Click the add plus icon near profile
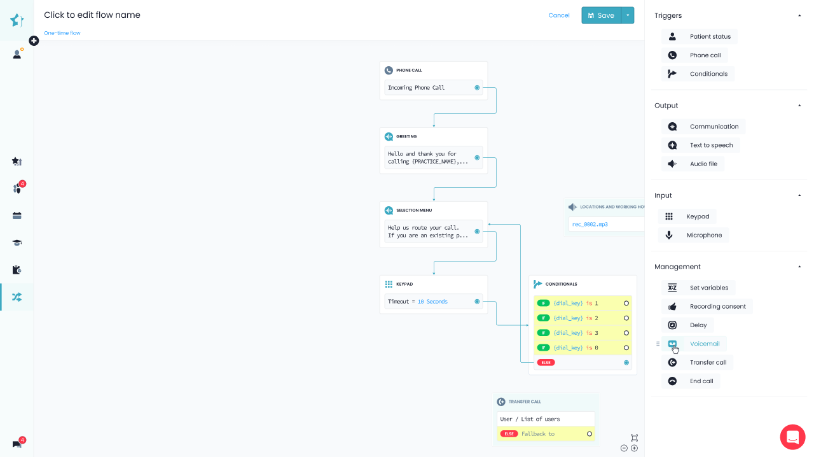This screenshot has height=457, width=814. coord(34,41)
